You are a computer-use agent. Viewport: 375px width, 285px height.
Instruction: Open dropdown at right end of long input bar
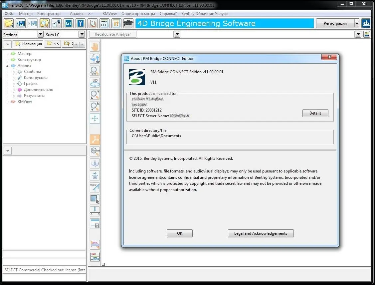pyautogui.click(x=358, y=34)
